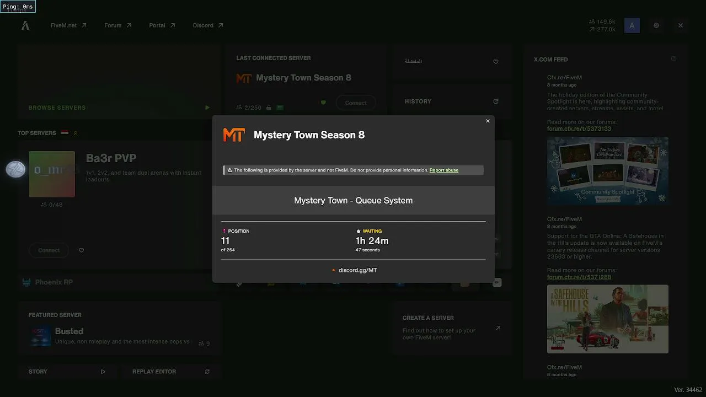Image resolution: width=706 pixels, height=397 pixels.
Task: Close the Mystery Town queue dialog
Action: [x=488, y=121]
